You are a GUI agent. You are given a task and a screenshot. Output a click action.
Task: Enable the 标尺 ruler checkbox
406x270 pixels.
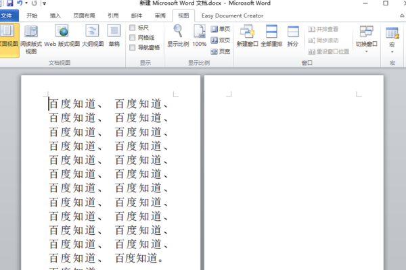pos(133,28)
